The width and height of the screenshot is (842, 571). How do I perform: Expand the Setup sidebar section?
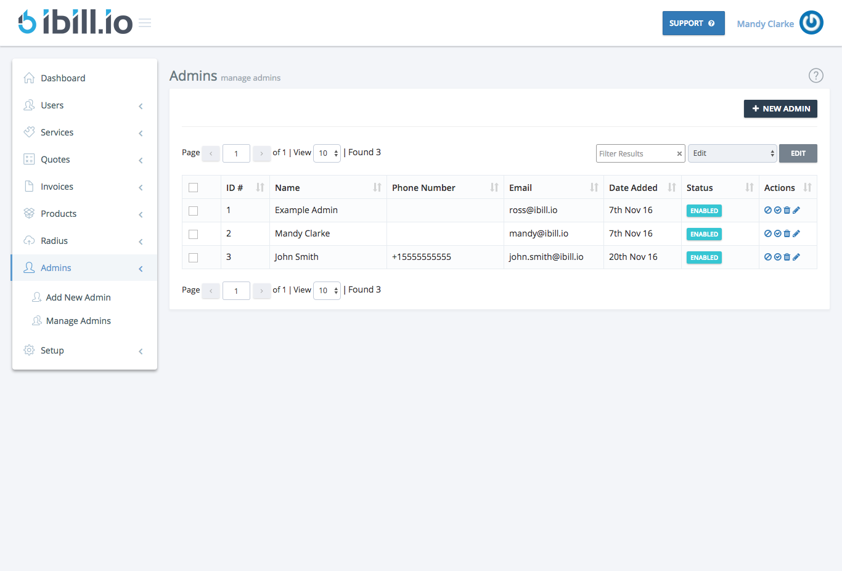click(x=84, y=350)
